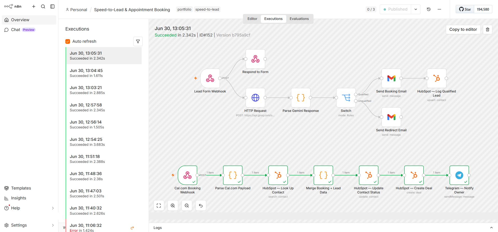
Task: Click the 194,580 star count
Action: [483, 9]
